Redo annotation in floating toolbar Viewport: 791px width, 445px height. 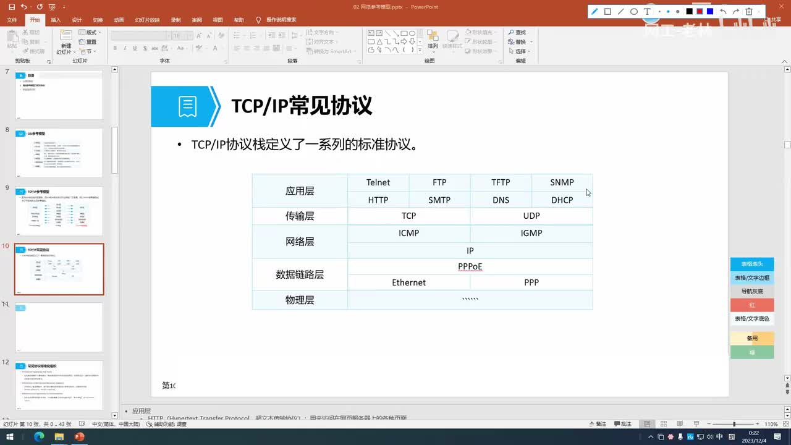point(736,11)
